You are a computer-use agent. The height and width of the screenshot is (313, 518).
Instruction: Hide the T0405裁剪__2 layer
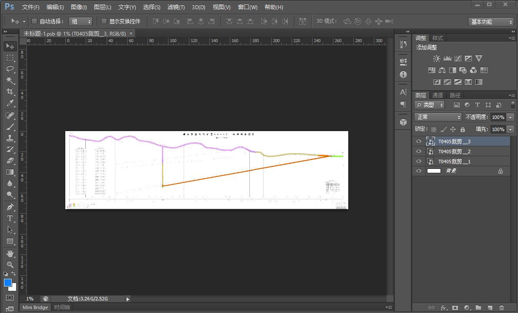click(x=419, y=152)
